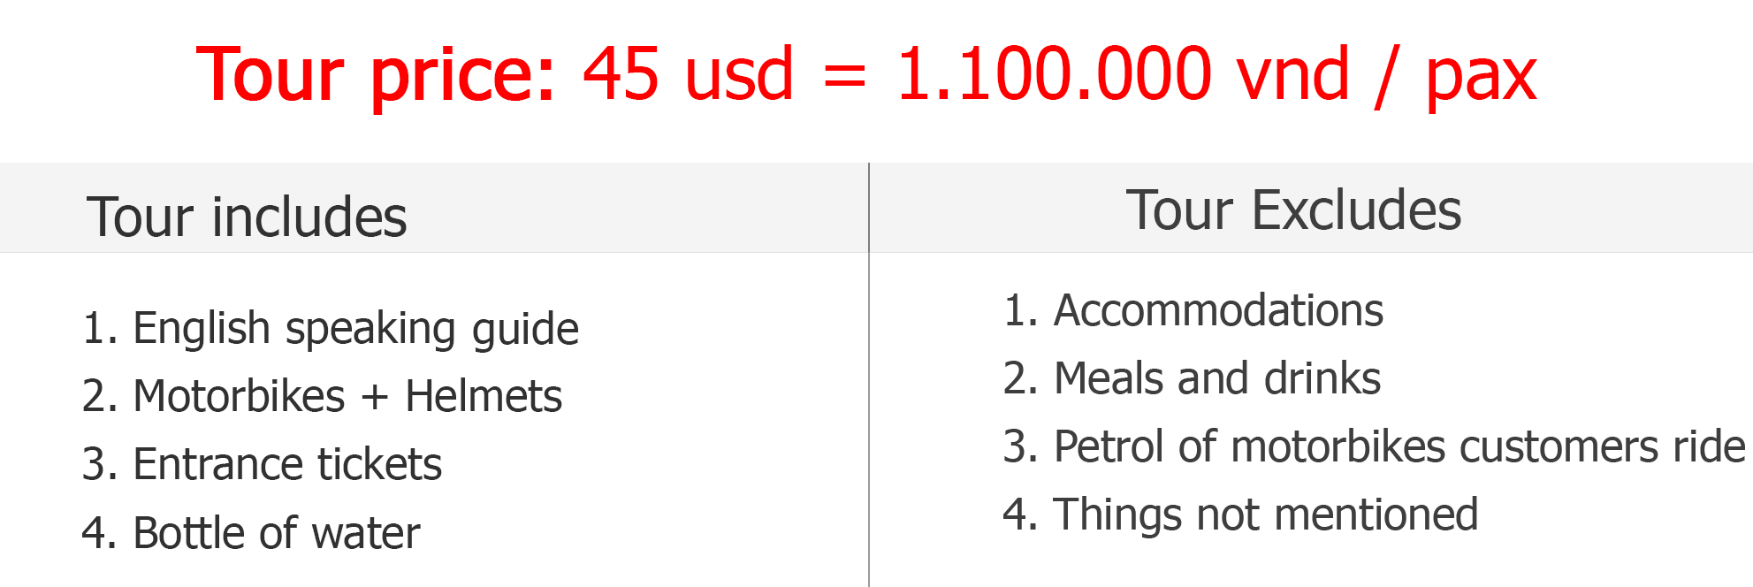Click the Entrance tickets list item
This screenshot has height=587, width=1753.
coord(262,464)
